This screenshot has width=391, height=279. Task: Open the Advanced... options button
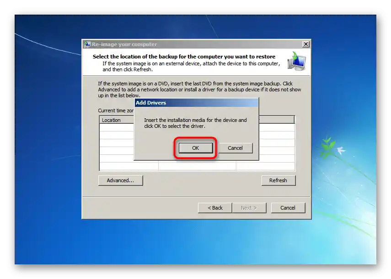[120, 180]
